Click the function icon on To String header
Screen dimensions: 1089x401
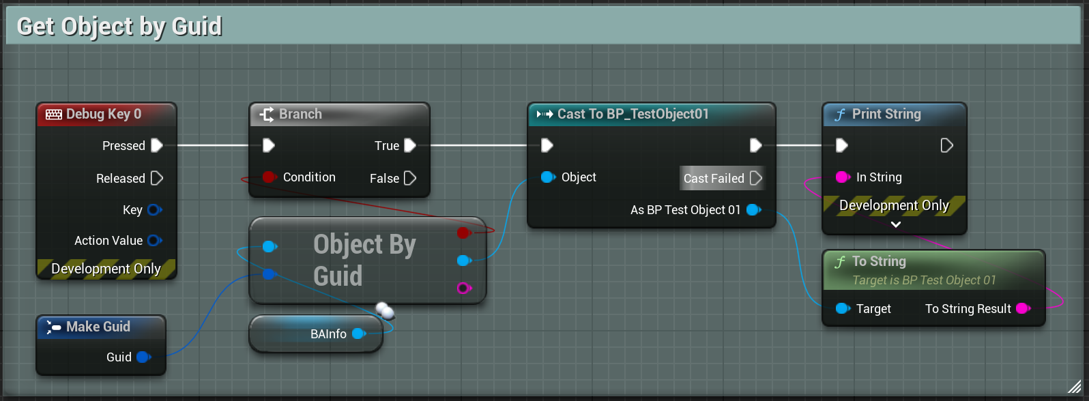(840, 262)
